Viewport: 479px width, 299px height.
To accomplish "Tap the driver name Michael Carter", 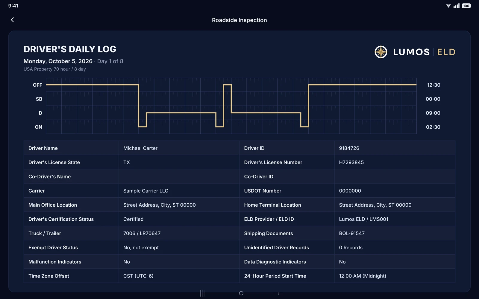I will [x=140, y=148].
